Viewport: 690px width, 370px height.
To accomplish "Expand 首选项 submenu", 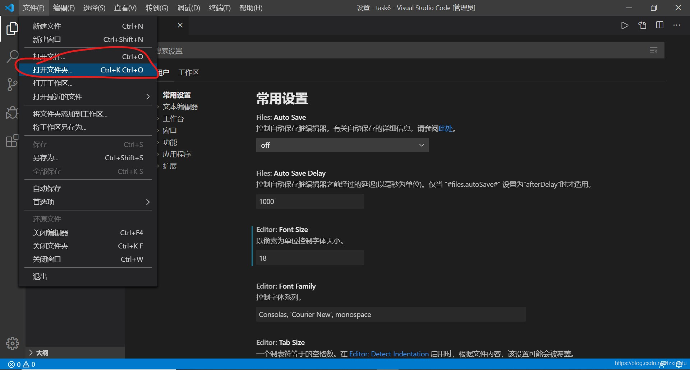I will click(x=88, y=202).
